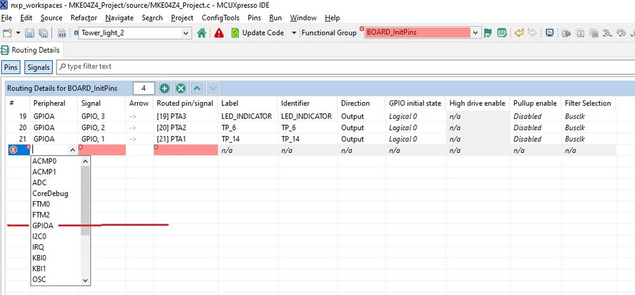Click the green flag icon beside functional group
The height and width of the screenshot is (295, 635).
coord(488,33)
